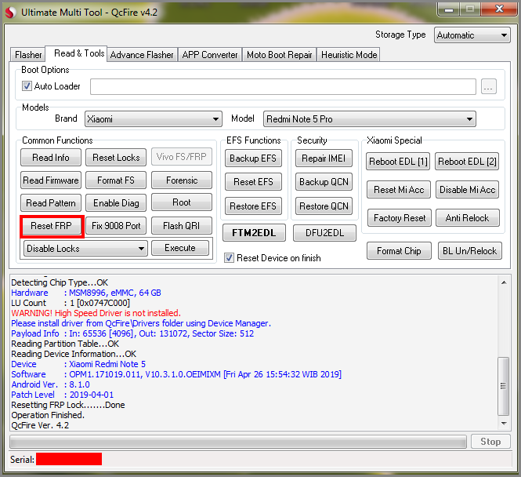Click the 'Reading Partition Table...OK' log line
The width and height of the screenshot is (521, 477).
point(65,344)
